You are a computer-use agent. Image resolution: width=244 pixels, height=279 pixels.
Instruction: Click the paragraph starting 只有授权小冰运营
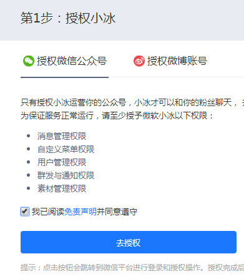click(x=132, y=102)
